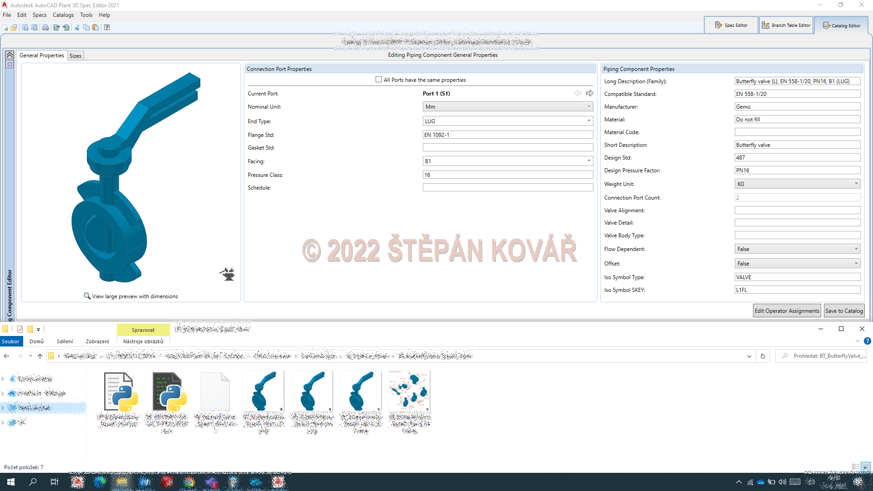Click the anvil icon in the valve preview
873x491 pixels.
click(x=227, y=274)
